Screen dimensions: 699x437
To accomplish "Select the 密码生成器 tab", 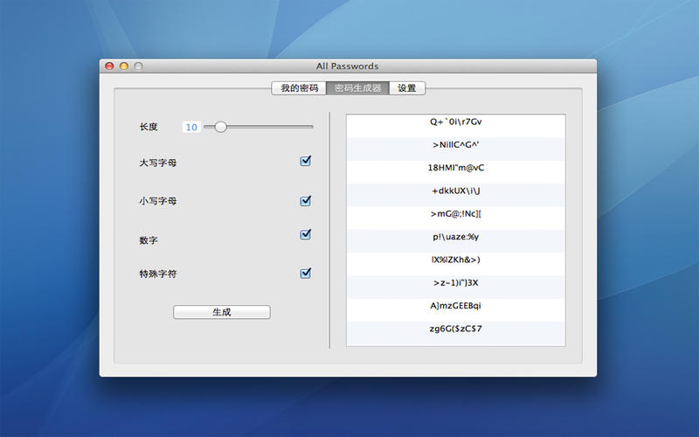I will pyautogui.click(x=358, y=88).
